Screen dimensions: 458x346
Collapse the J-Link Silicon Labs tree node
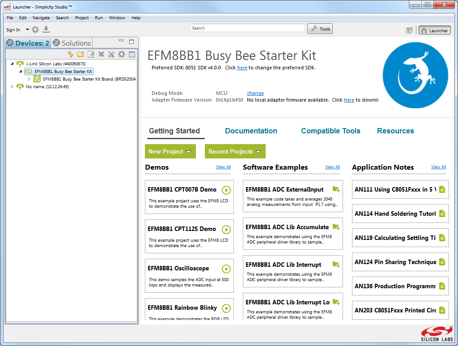[13, 64]
